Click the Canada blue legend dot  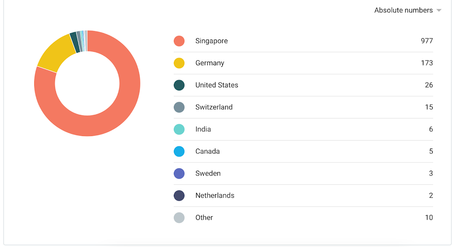click(x=179, y=152)
